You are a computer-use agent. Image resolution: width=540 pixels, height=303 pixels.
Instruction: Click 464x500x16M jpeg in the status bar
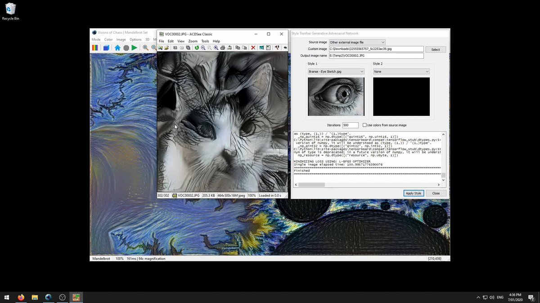click(x=231, y=195)
